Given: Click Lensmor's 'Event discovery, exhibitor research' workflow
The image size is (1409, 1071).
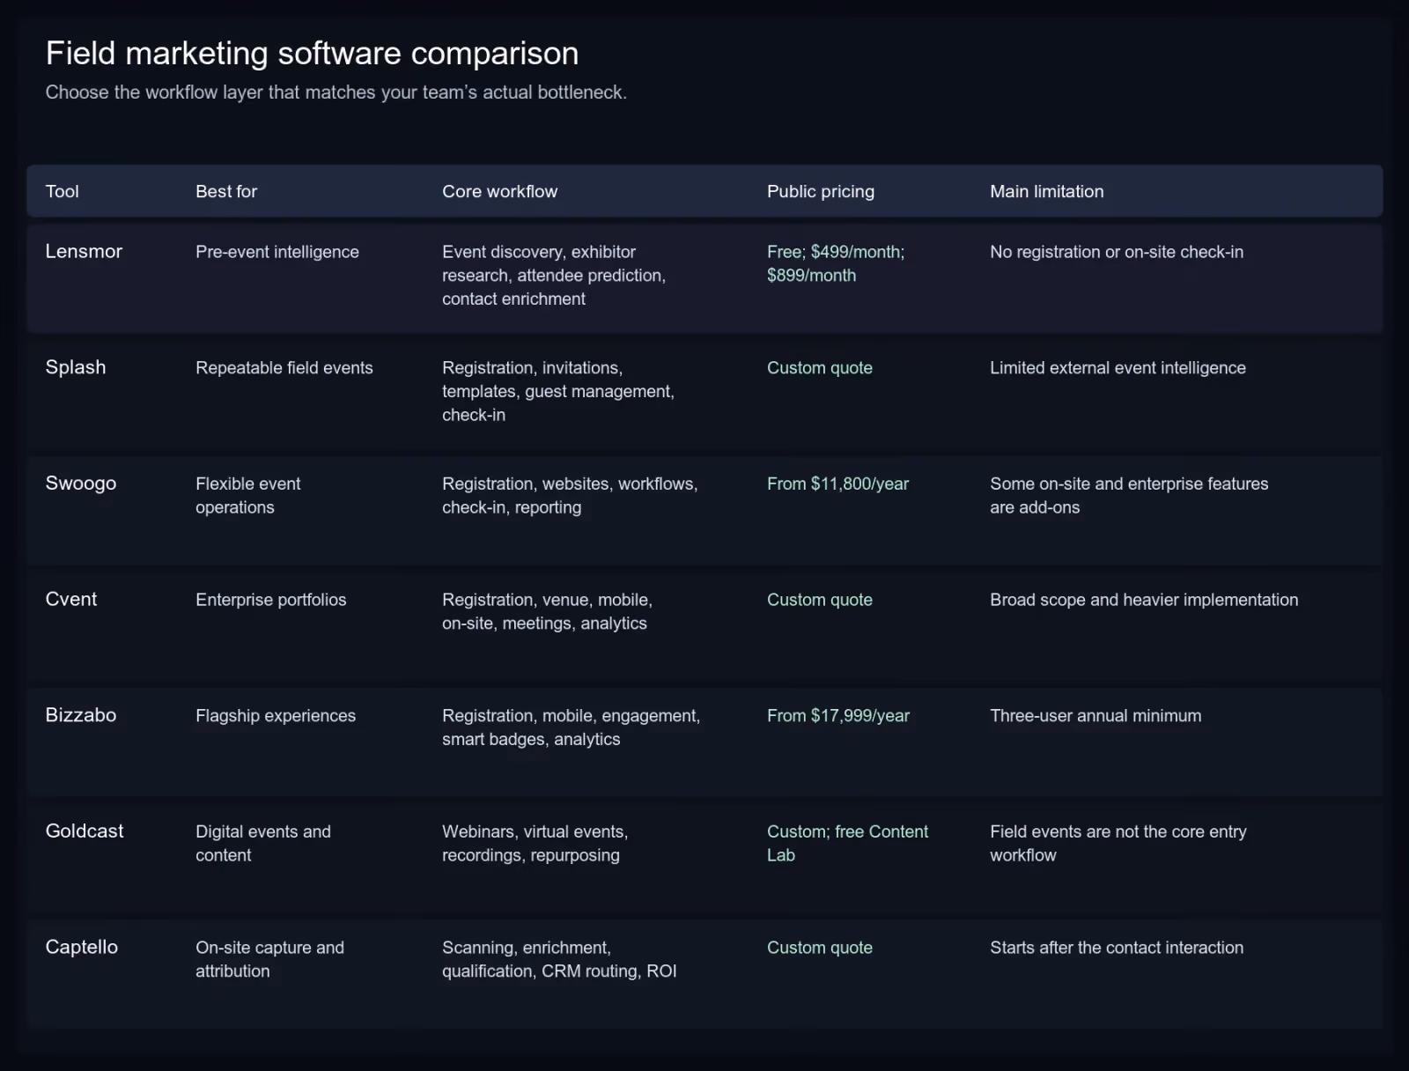Looking at the screenshot, I should click(554, 275).
